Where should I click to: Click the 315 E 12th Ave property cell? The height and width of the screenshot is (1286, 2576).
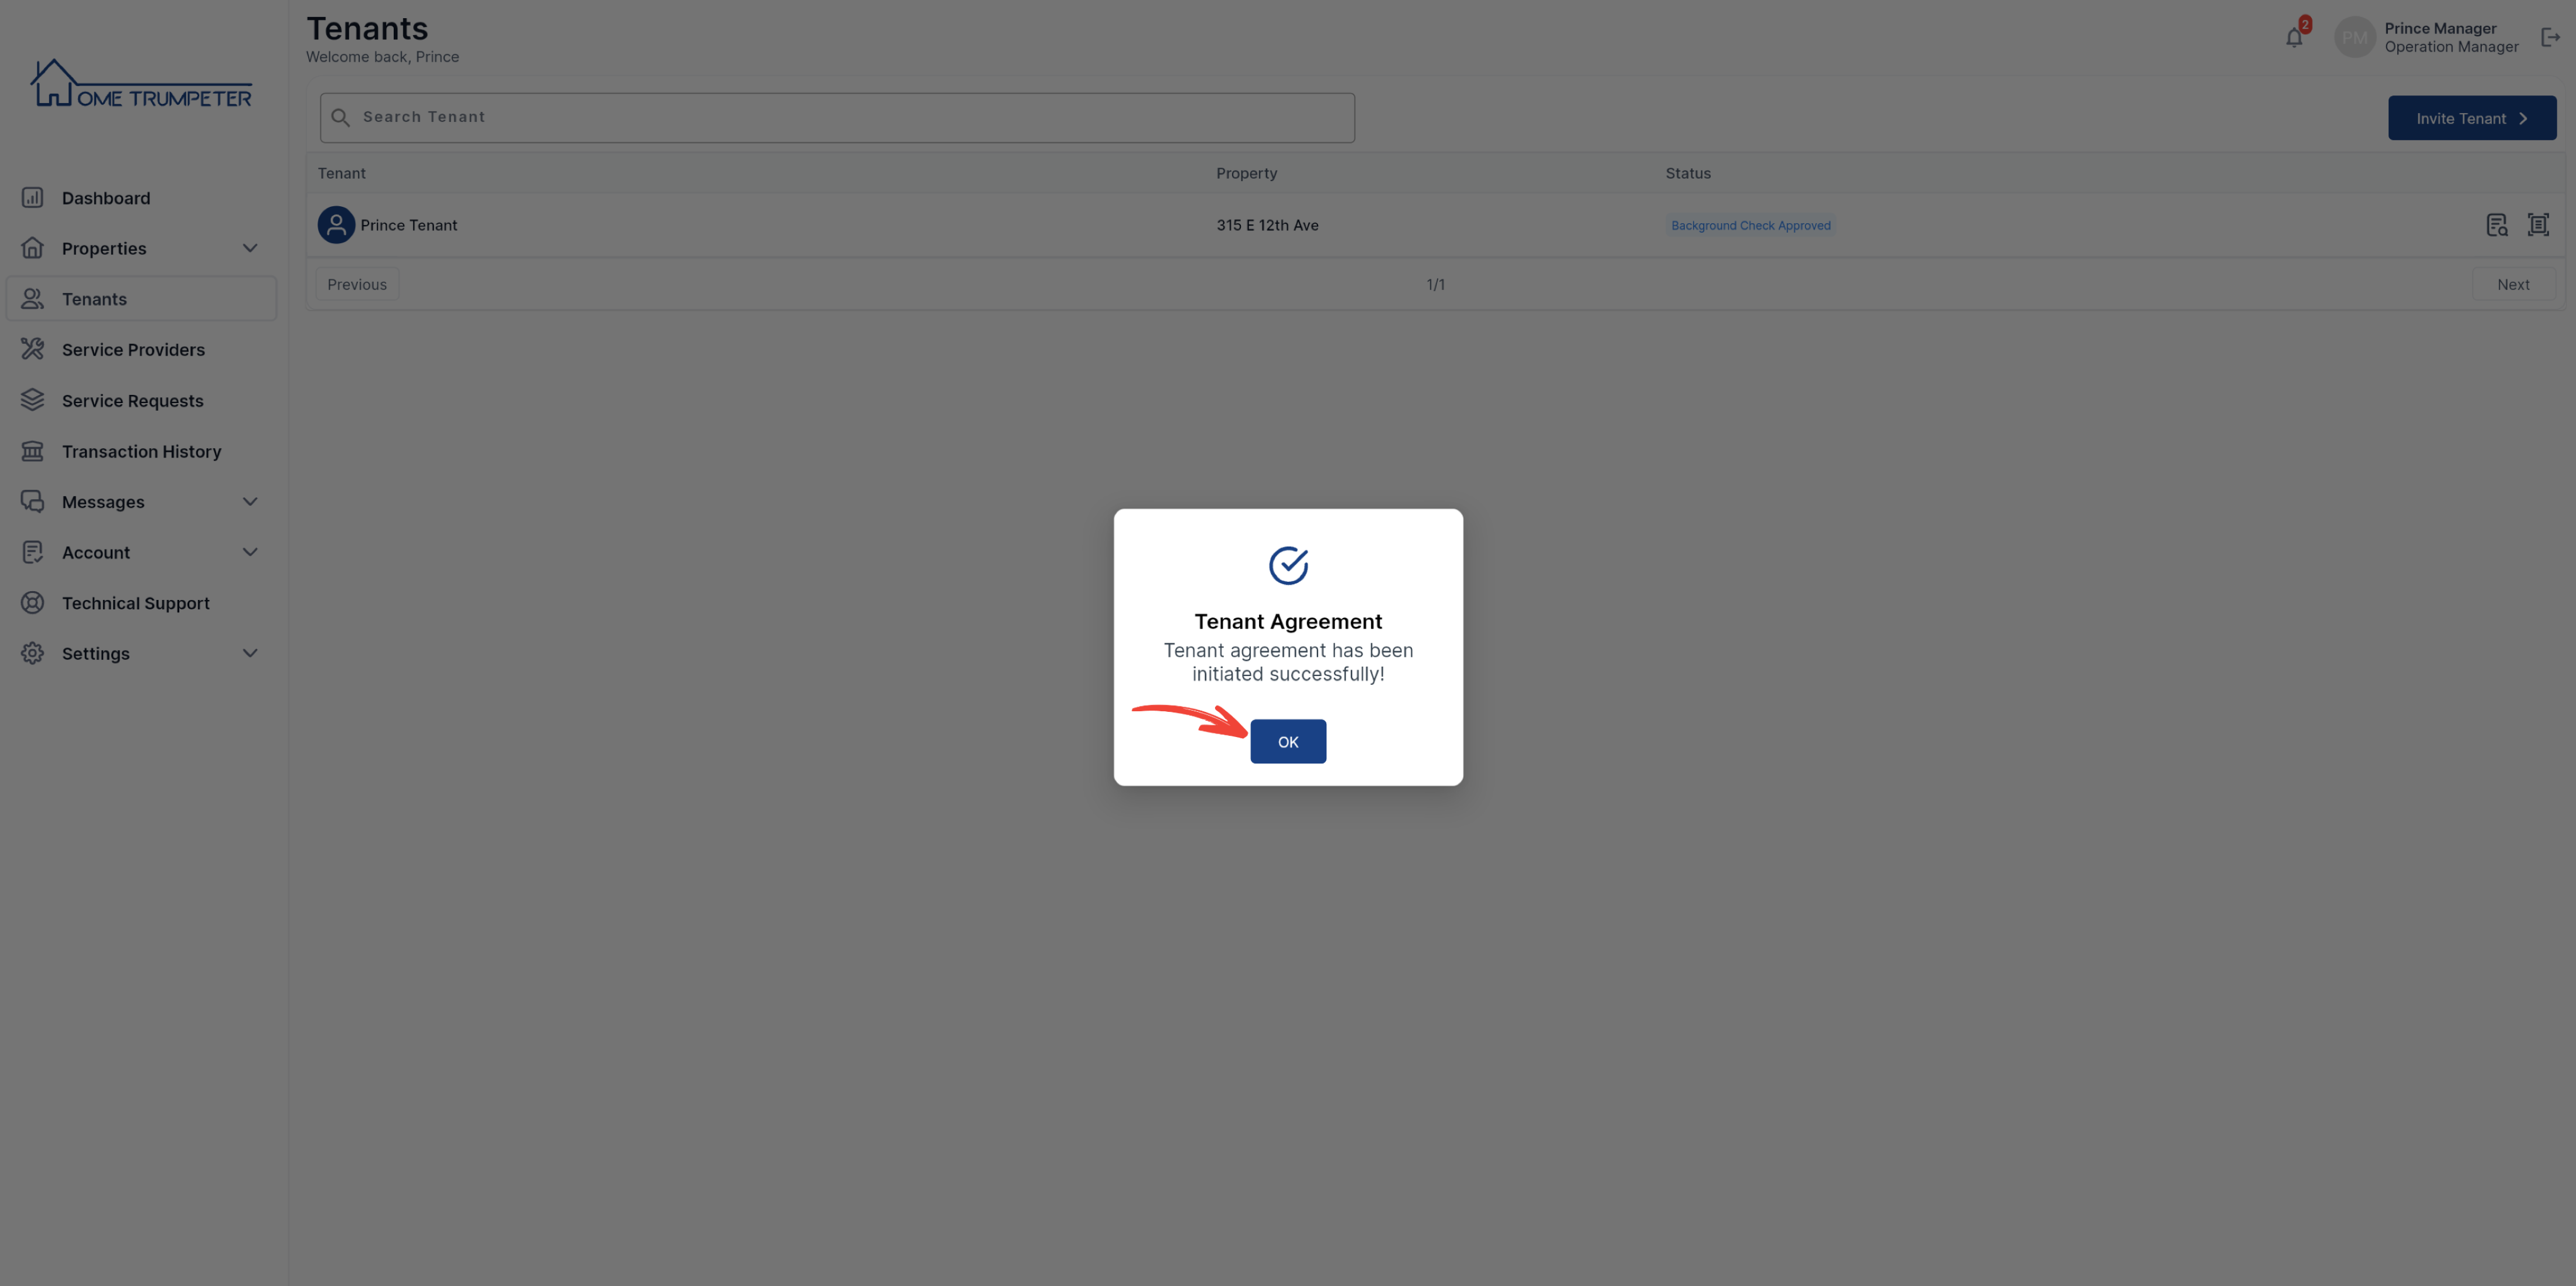(1267, 225)
